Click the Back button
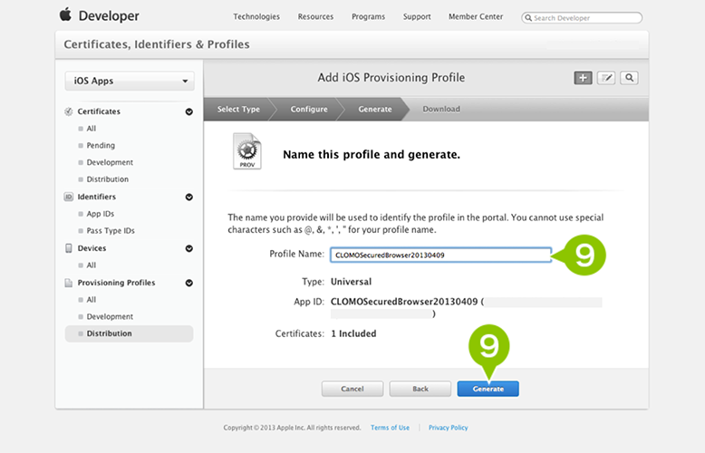Image resolution: width=705 pixels, height=453 pixels. (x=420, y=389)
